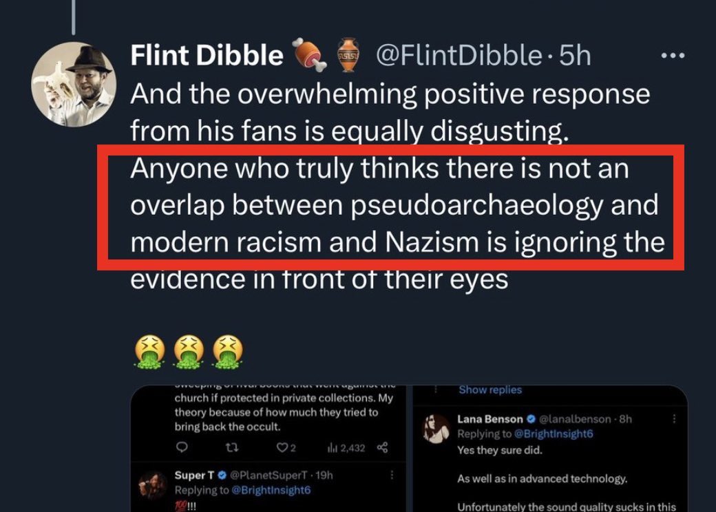Open the more menu on Super T's reply
Screen dimensions: 716x512
pyautogui.click(x=392, y=476)
